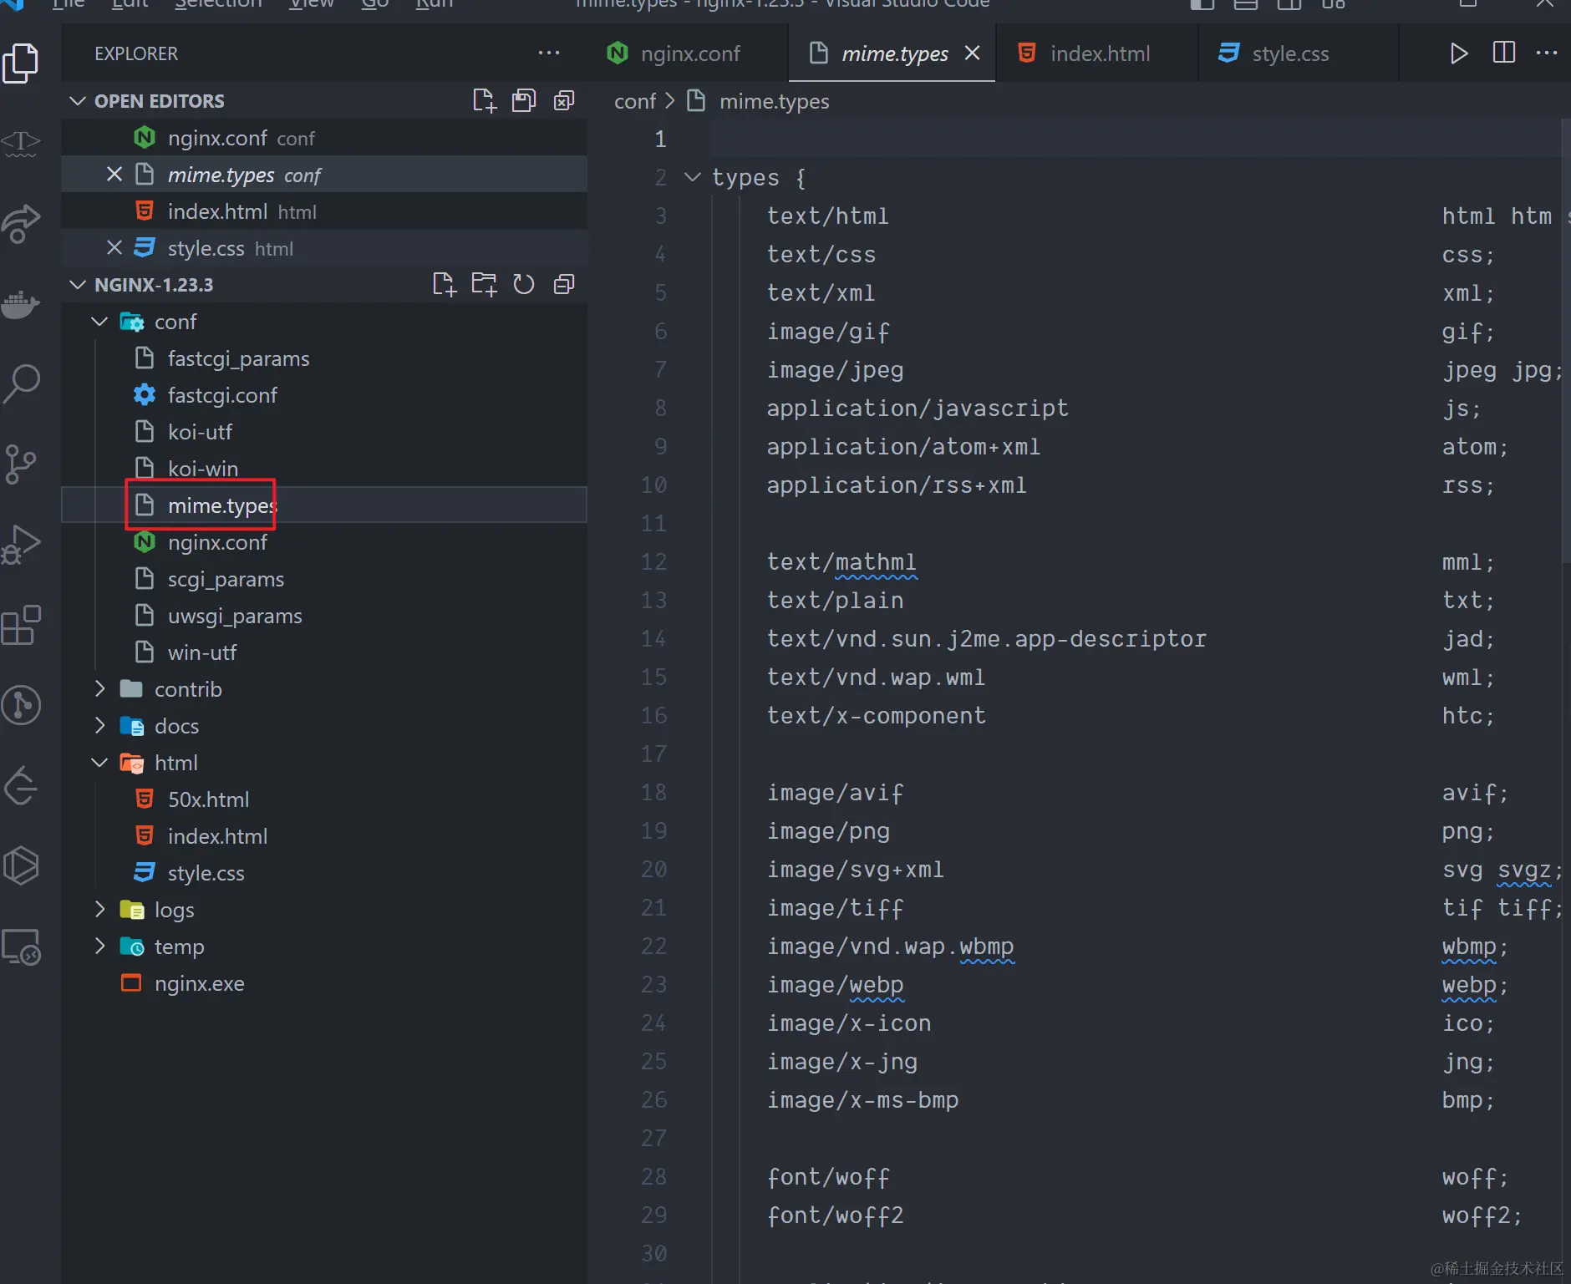Collapse the OPEN EDITORS section
This screenshot has height=1284, width=1571.
(78, 100)
